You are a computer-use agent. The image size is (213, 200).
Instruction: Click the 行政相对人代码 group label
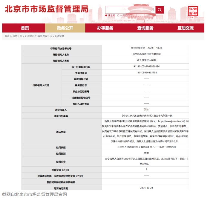point(41,85)
